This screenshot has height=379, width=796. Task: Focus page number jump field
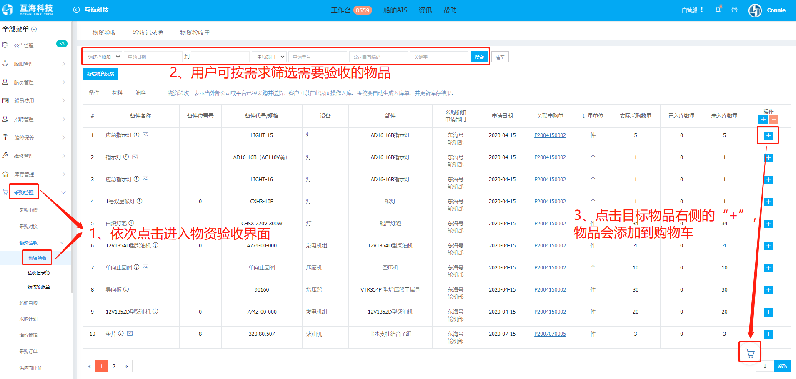[765, 366]
